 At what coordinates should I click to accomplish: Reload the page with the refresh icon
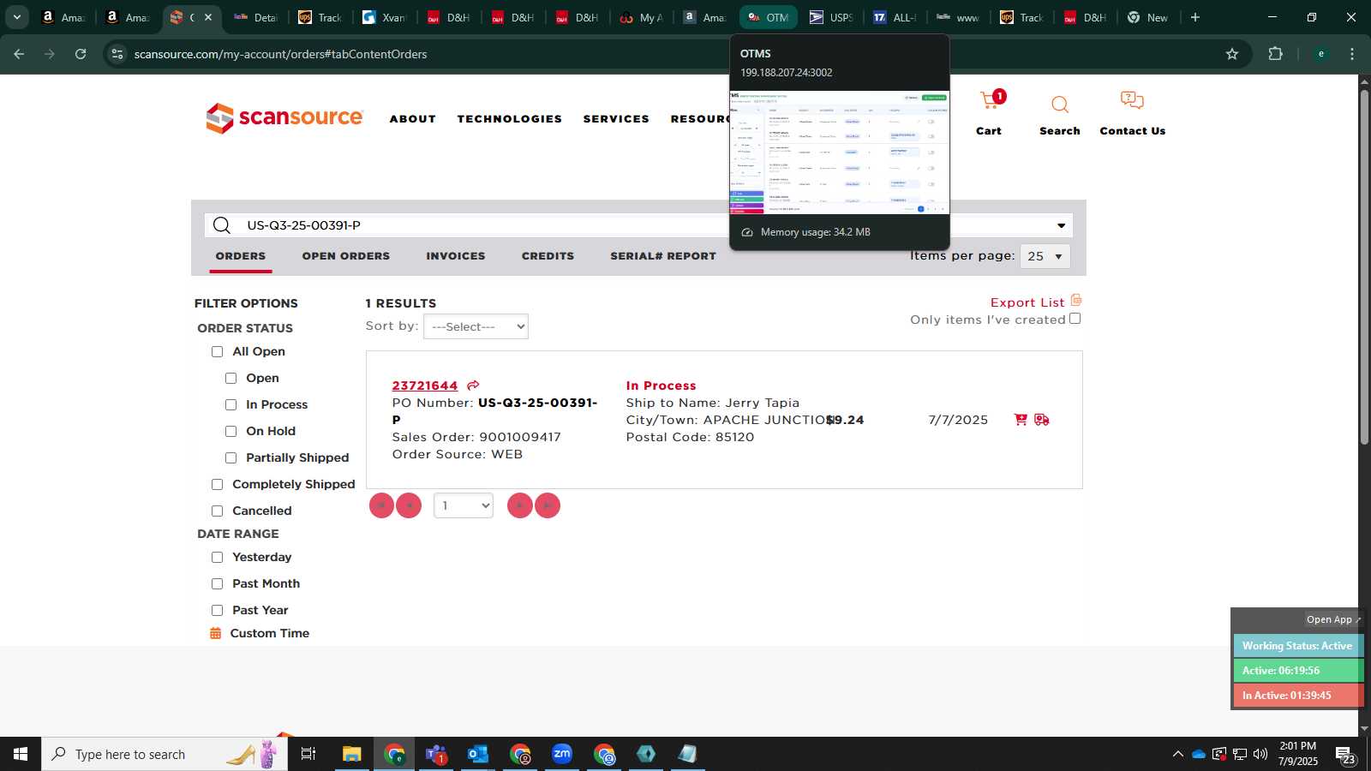click(81, 54)
